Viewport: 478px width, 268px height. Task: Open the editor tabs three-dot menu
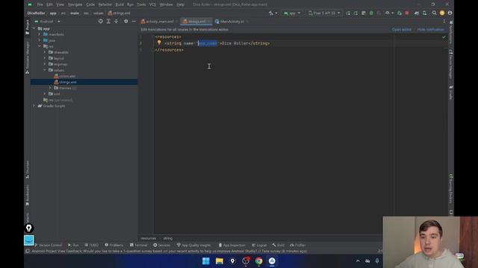click(444, 22)
